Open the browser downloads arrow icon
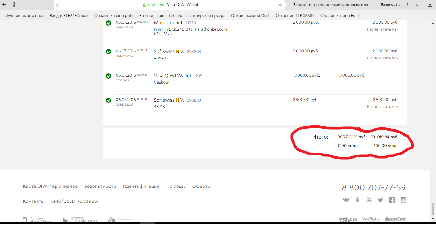Image resolution: width=436 pixels, height=235 pixels. 430,5
